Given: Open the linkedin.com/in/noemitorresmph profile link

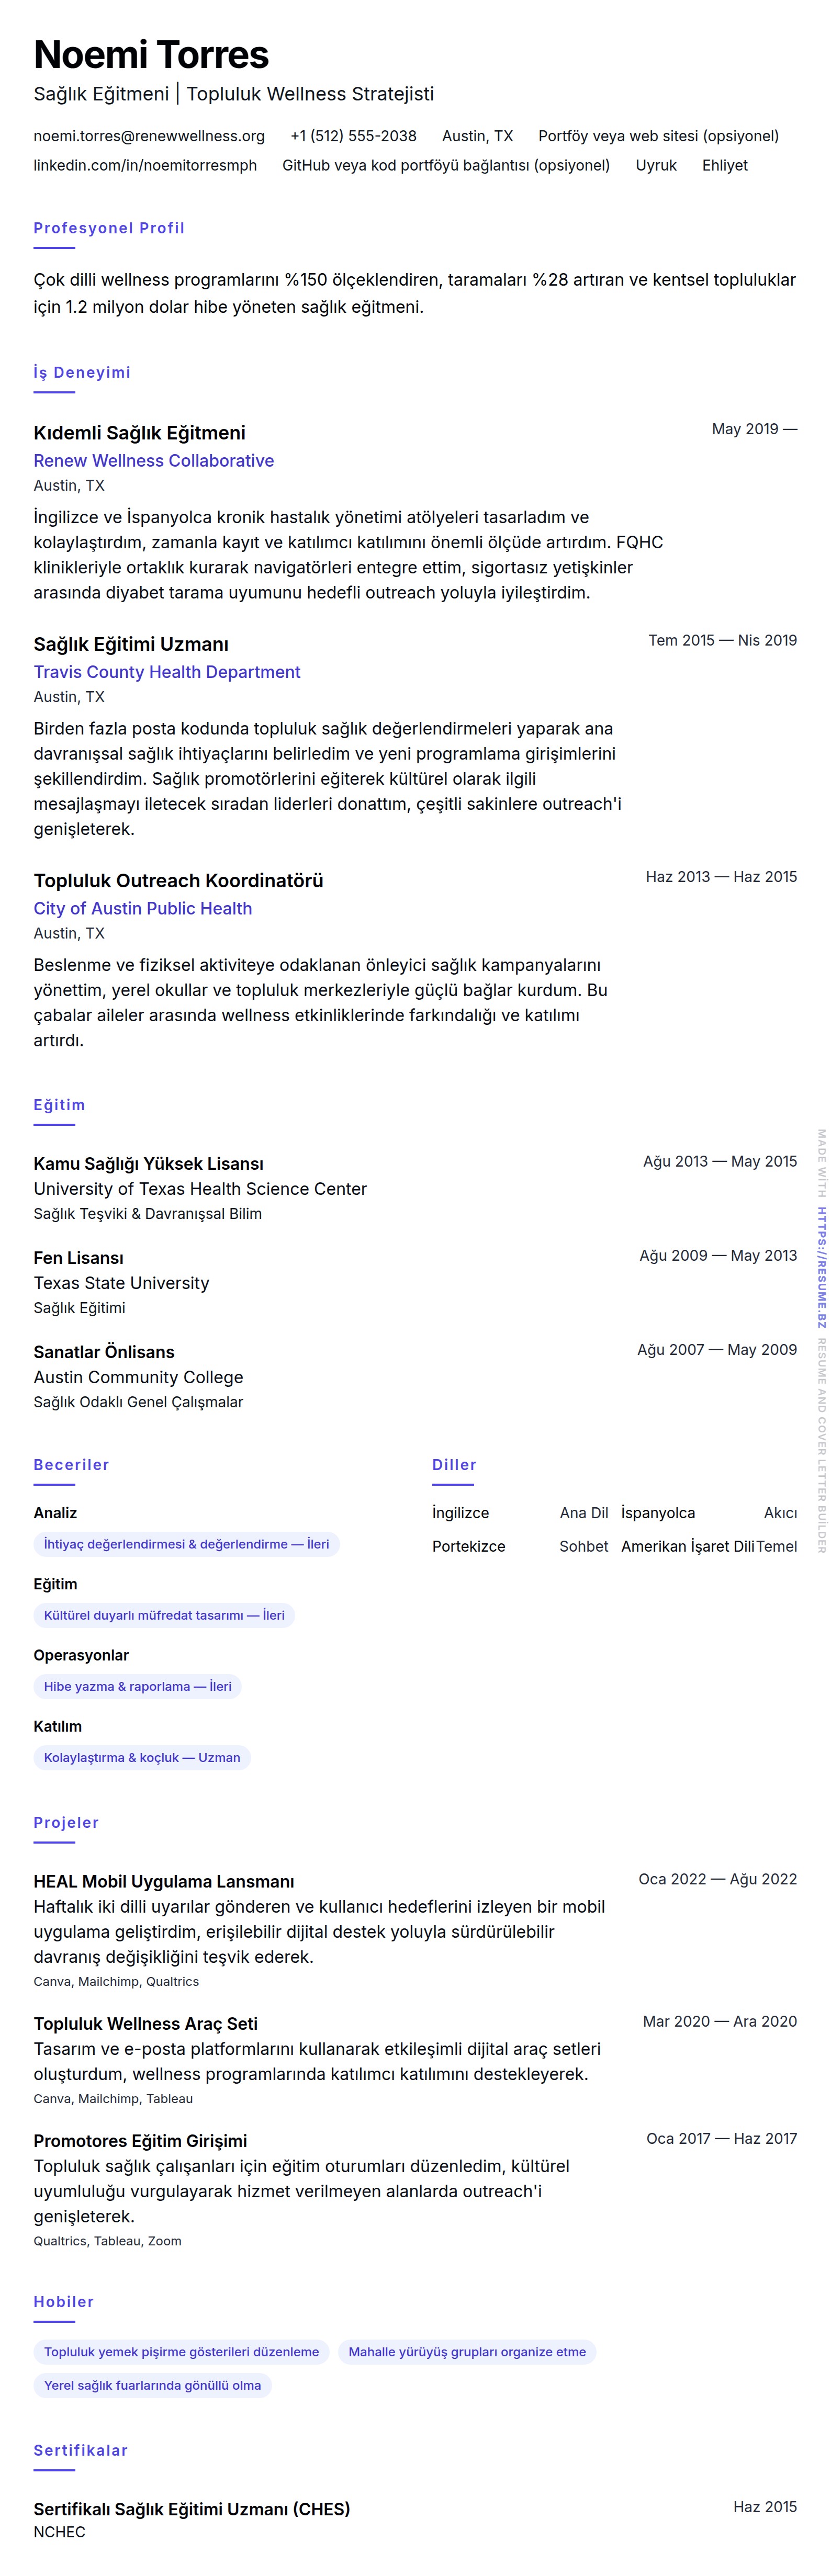Looking at the screenshot, I should pyautogui.click(x=145, y=165).
